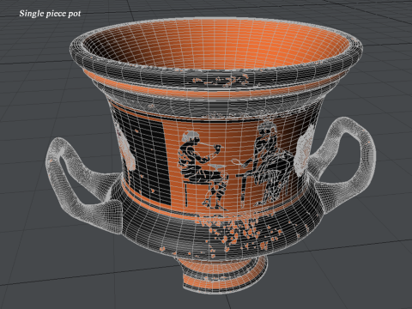The height and width of the screenshot is (309, 412).
Task: Click the orange inner bowl surface
Action: tap(217, 45)
